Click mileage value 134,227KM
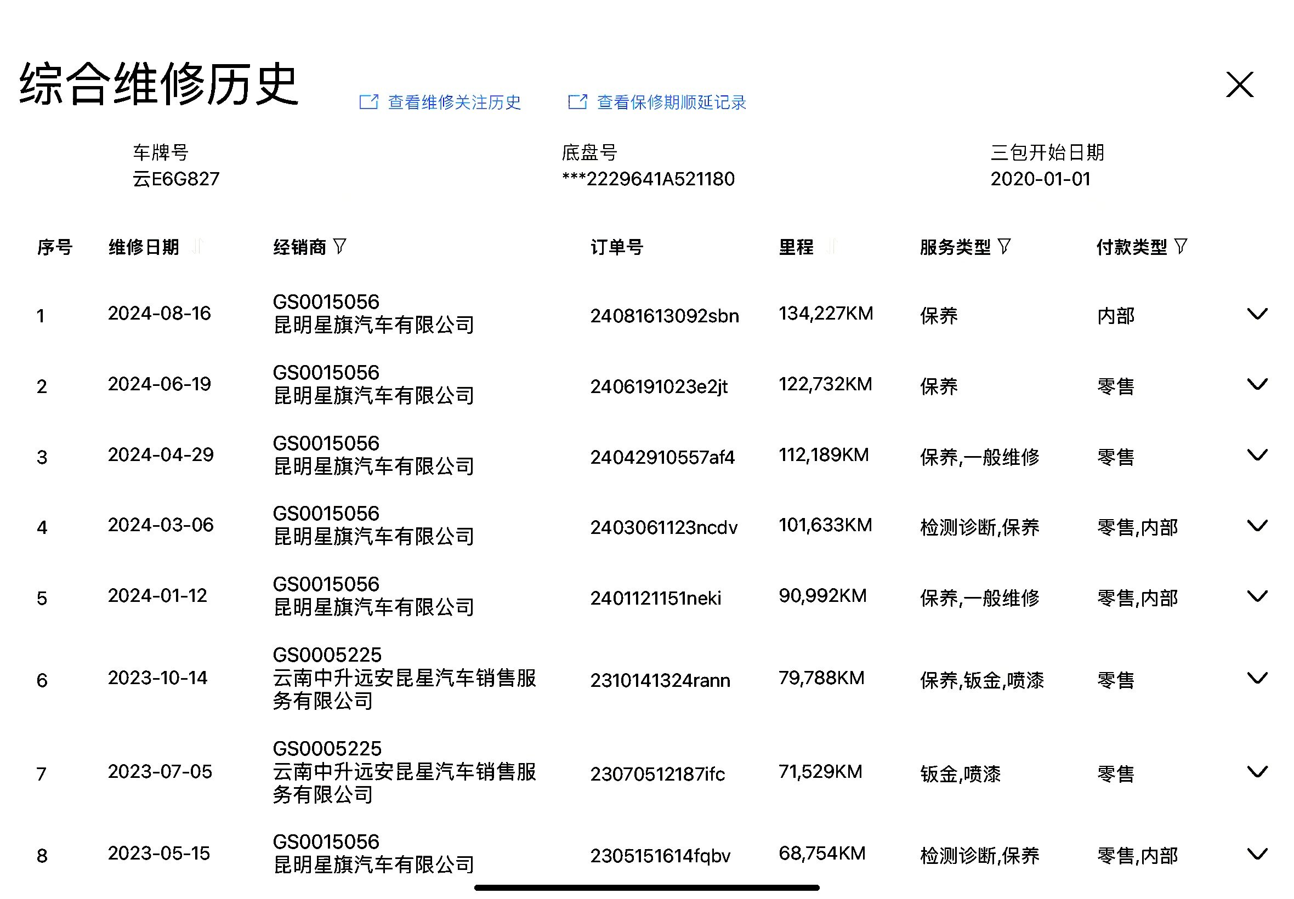1294x899 pixels. point(826,314)
